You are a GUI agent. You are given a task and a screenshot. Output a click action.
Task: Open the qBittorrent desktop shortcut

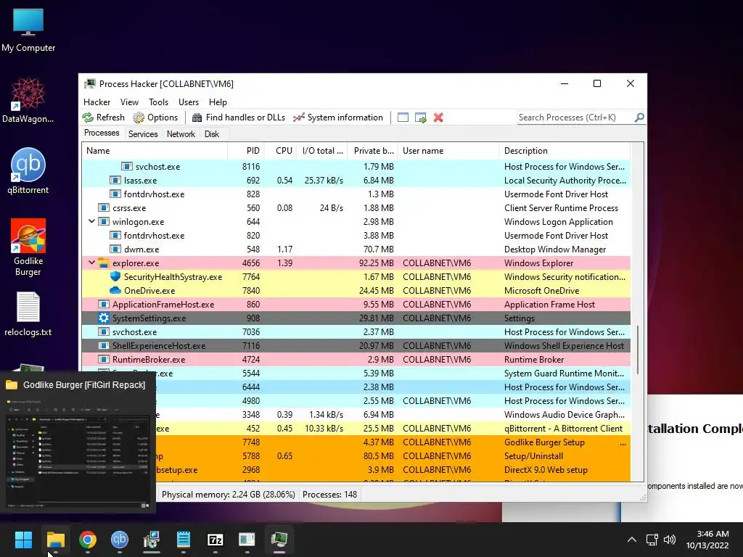click(28, 171)
